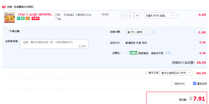This screenshot has width=209, height=104.
Task: Enable the 开具发票 checkbox
Action: [x=7, y=31]
